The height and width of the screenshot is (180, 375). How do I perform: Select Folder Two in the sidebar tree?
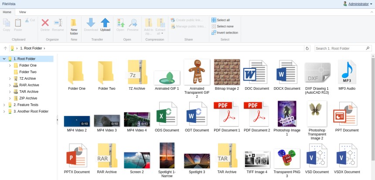[27, 72]
